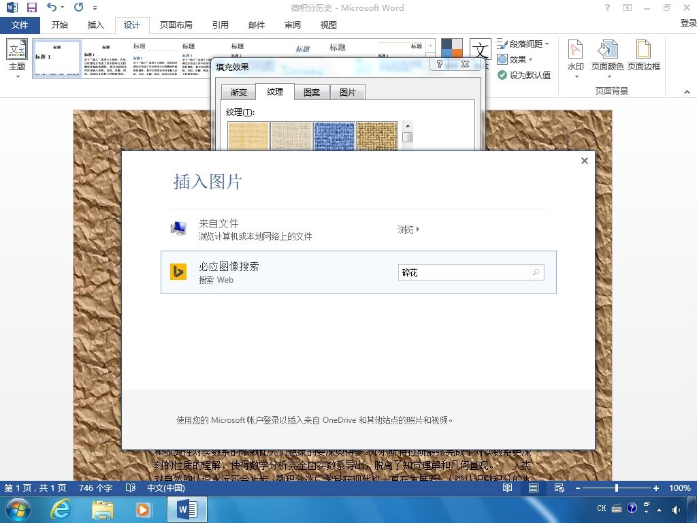
Task: Click the Undo arrow icon
Action: 52,7
